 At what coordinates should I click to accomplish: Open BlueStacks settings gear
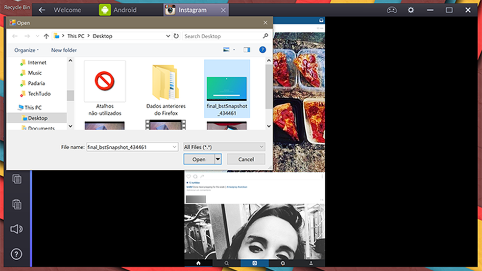pos(410,10)
